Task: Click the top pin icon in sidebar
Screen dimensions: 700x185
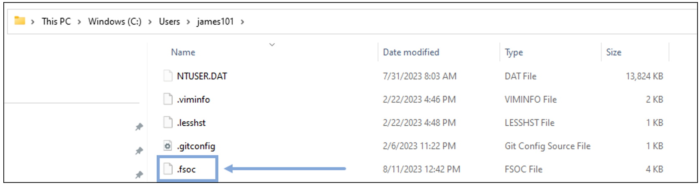Action: pyautogui.click(x=139, y=127)
